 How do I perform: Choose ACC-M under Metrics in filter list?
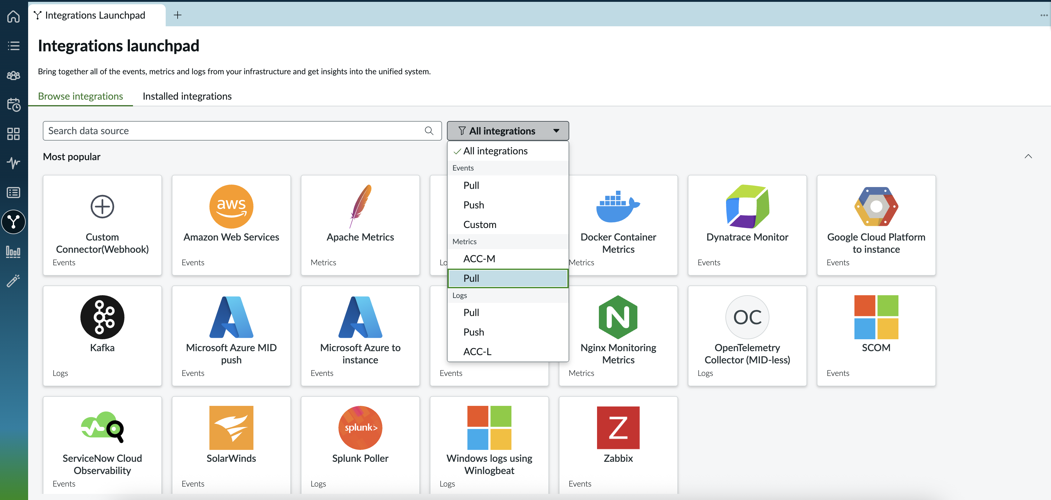tap(507, 259)
